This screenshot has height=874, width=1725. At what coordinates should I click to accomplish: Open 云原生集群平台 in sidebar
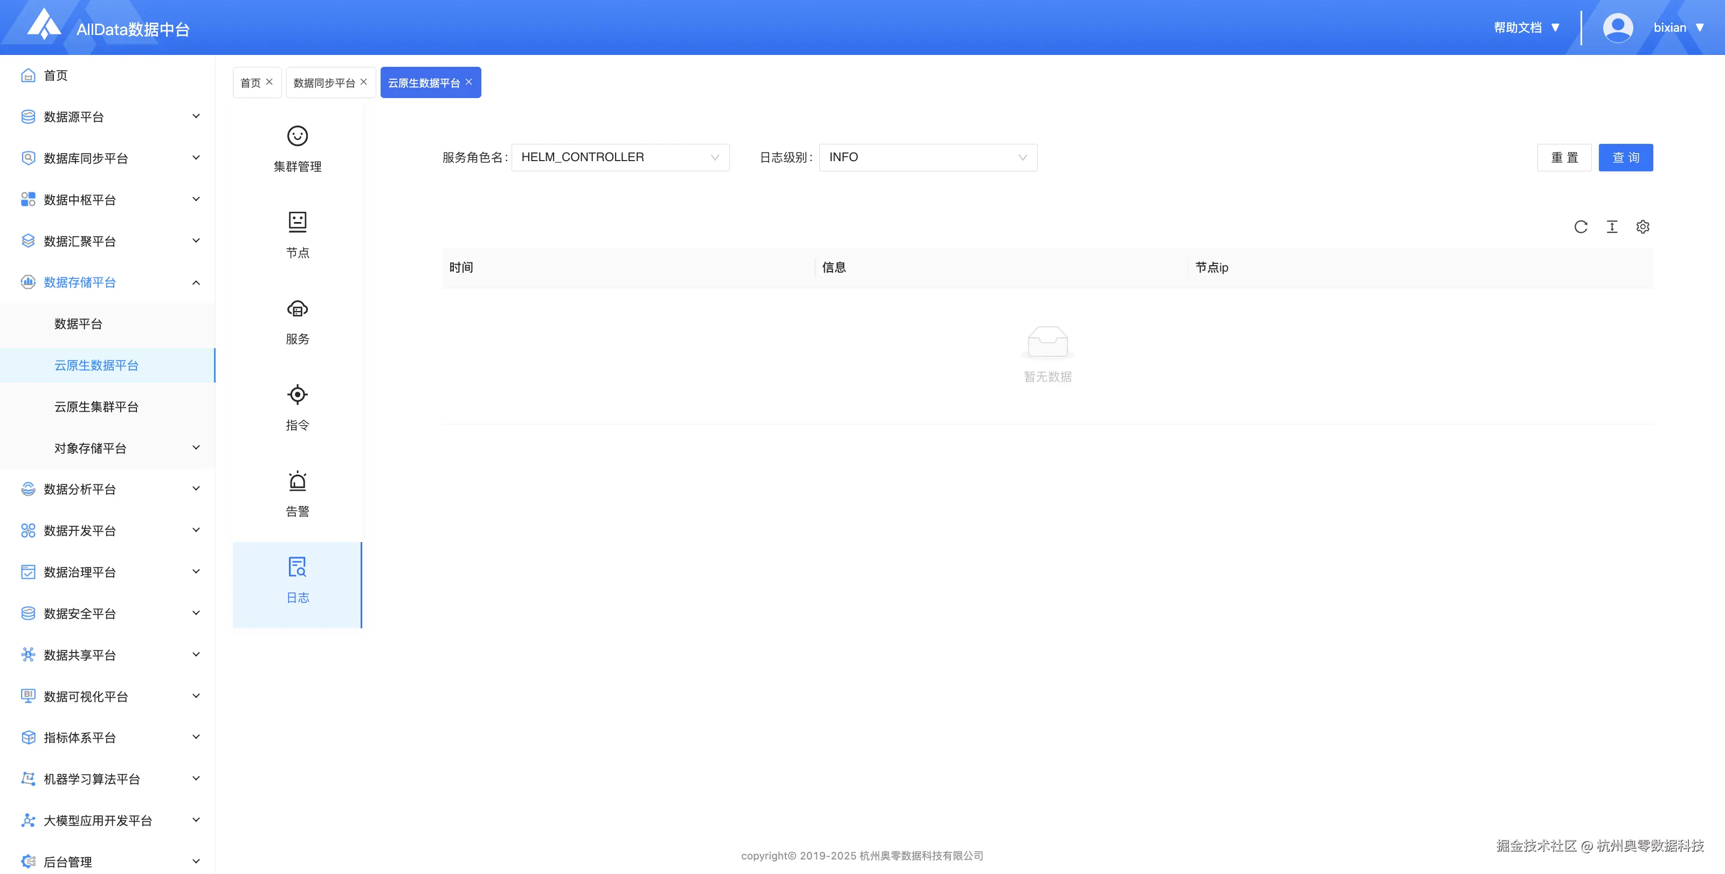click(x=96, y=407)
